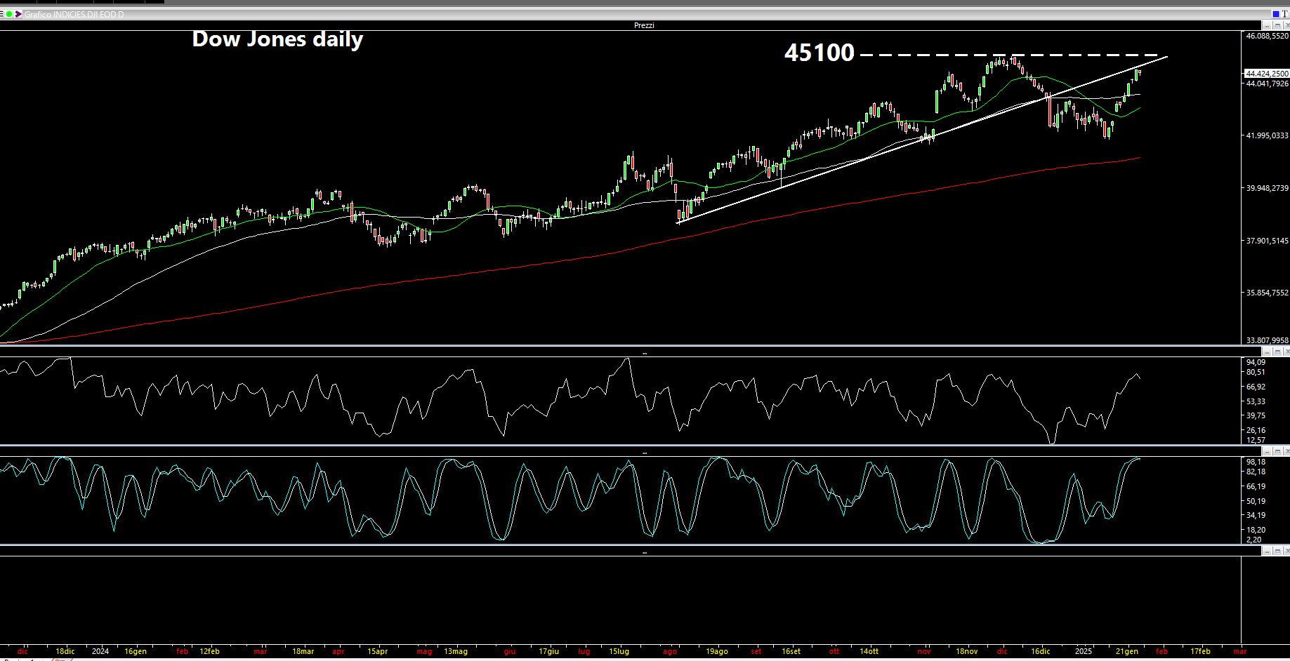Click the 50,19 stochastic scale value
1290x661 pixels.
click(x=1256, y=501)
